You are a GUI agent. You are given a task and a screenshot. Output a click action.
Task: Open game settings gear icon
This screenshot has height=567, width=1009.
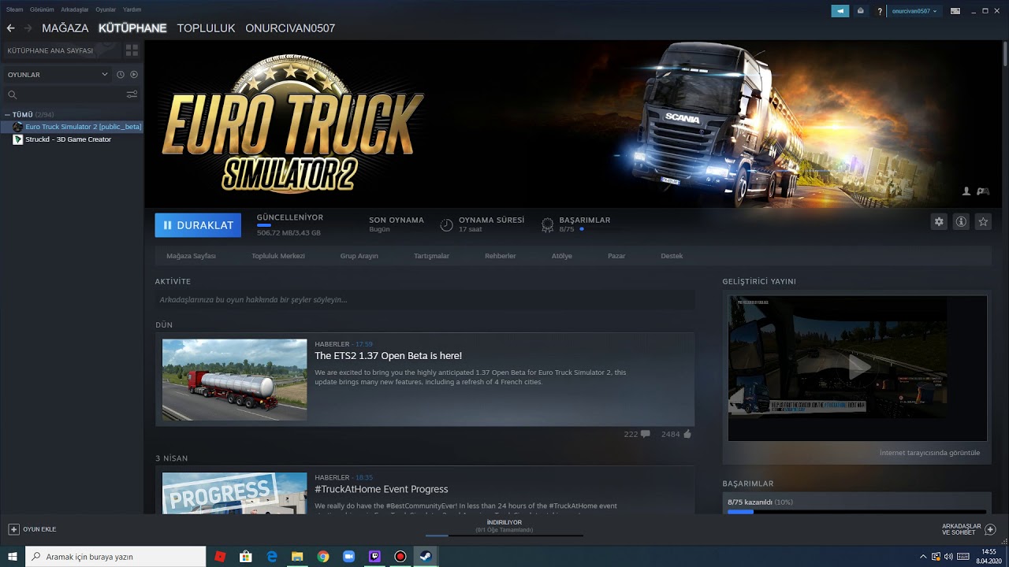[x=939, y=222]
